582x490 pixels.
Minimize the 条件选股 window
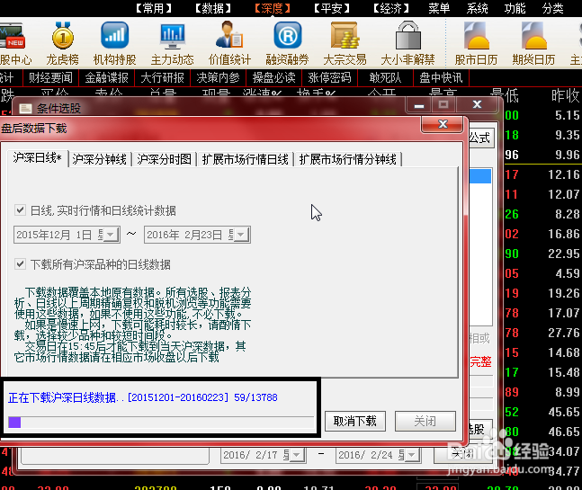coord(418,105)
